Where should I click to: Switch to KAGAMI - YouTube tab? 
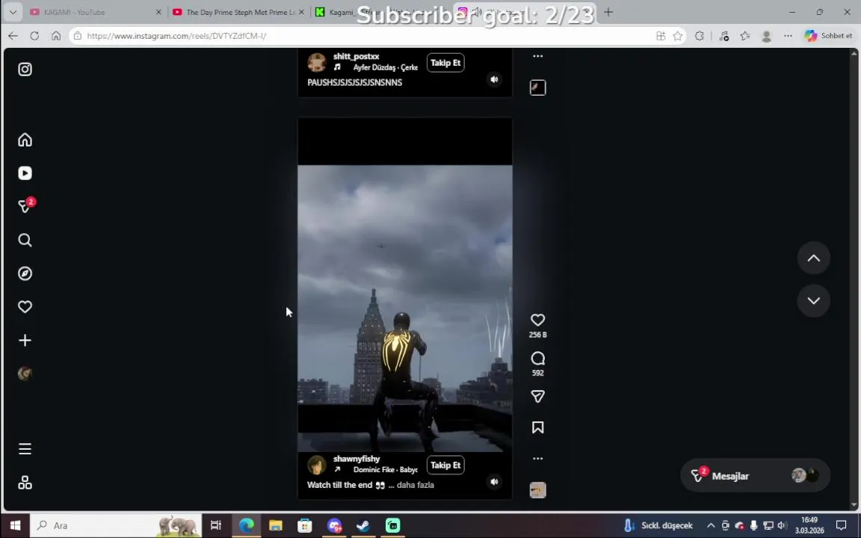(96, 12)
